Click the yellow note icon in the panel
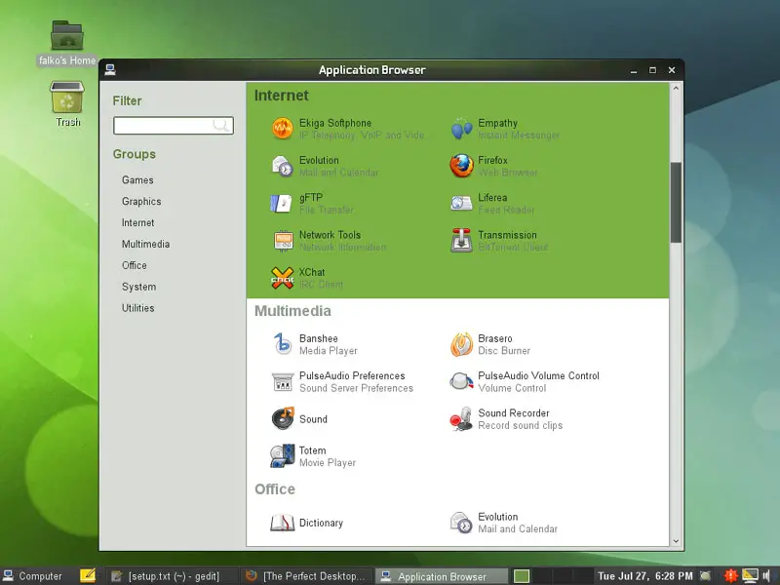 point(88,575)
